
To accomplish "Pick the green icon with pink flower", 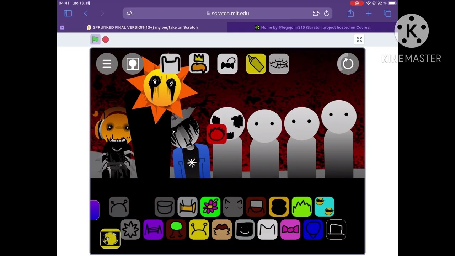I will click(210, 207).
